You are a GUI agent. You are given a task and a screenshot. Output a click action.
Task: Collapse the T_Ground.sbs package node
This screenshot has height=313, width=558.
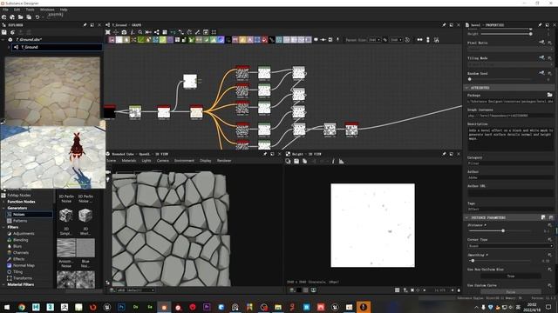click(x=3, y=39)
